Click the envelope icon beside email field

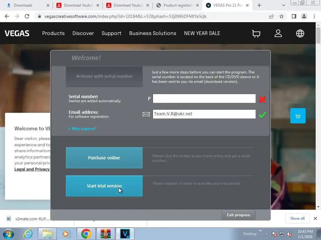click(x=146, y=114)
